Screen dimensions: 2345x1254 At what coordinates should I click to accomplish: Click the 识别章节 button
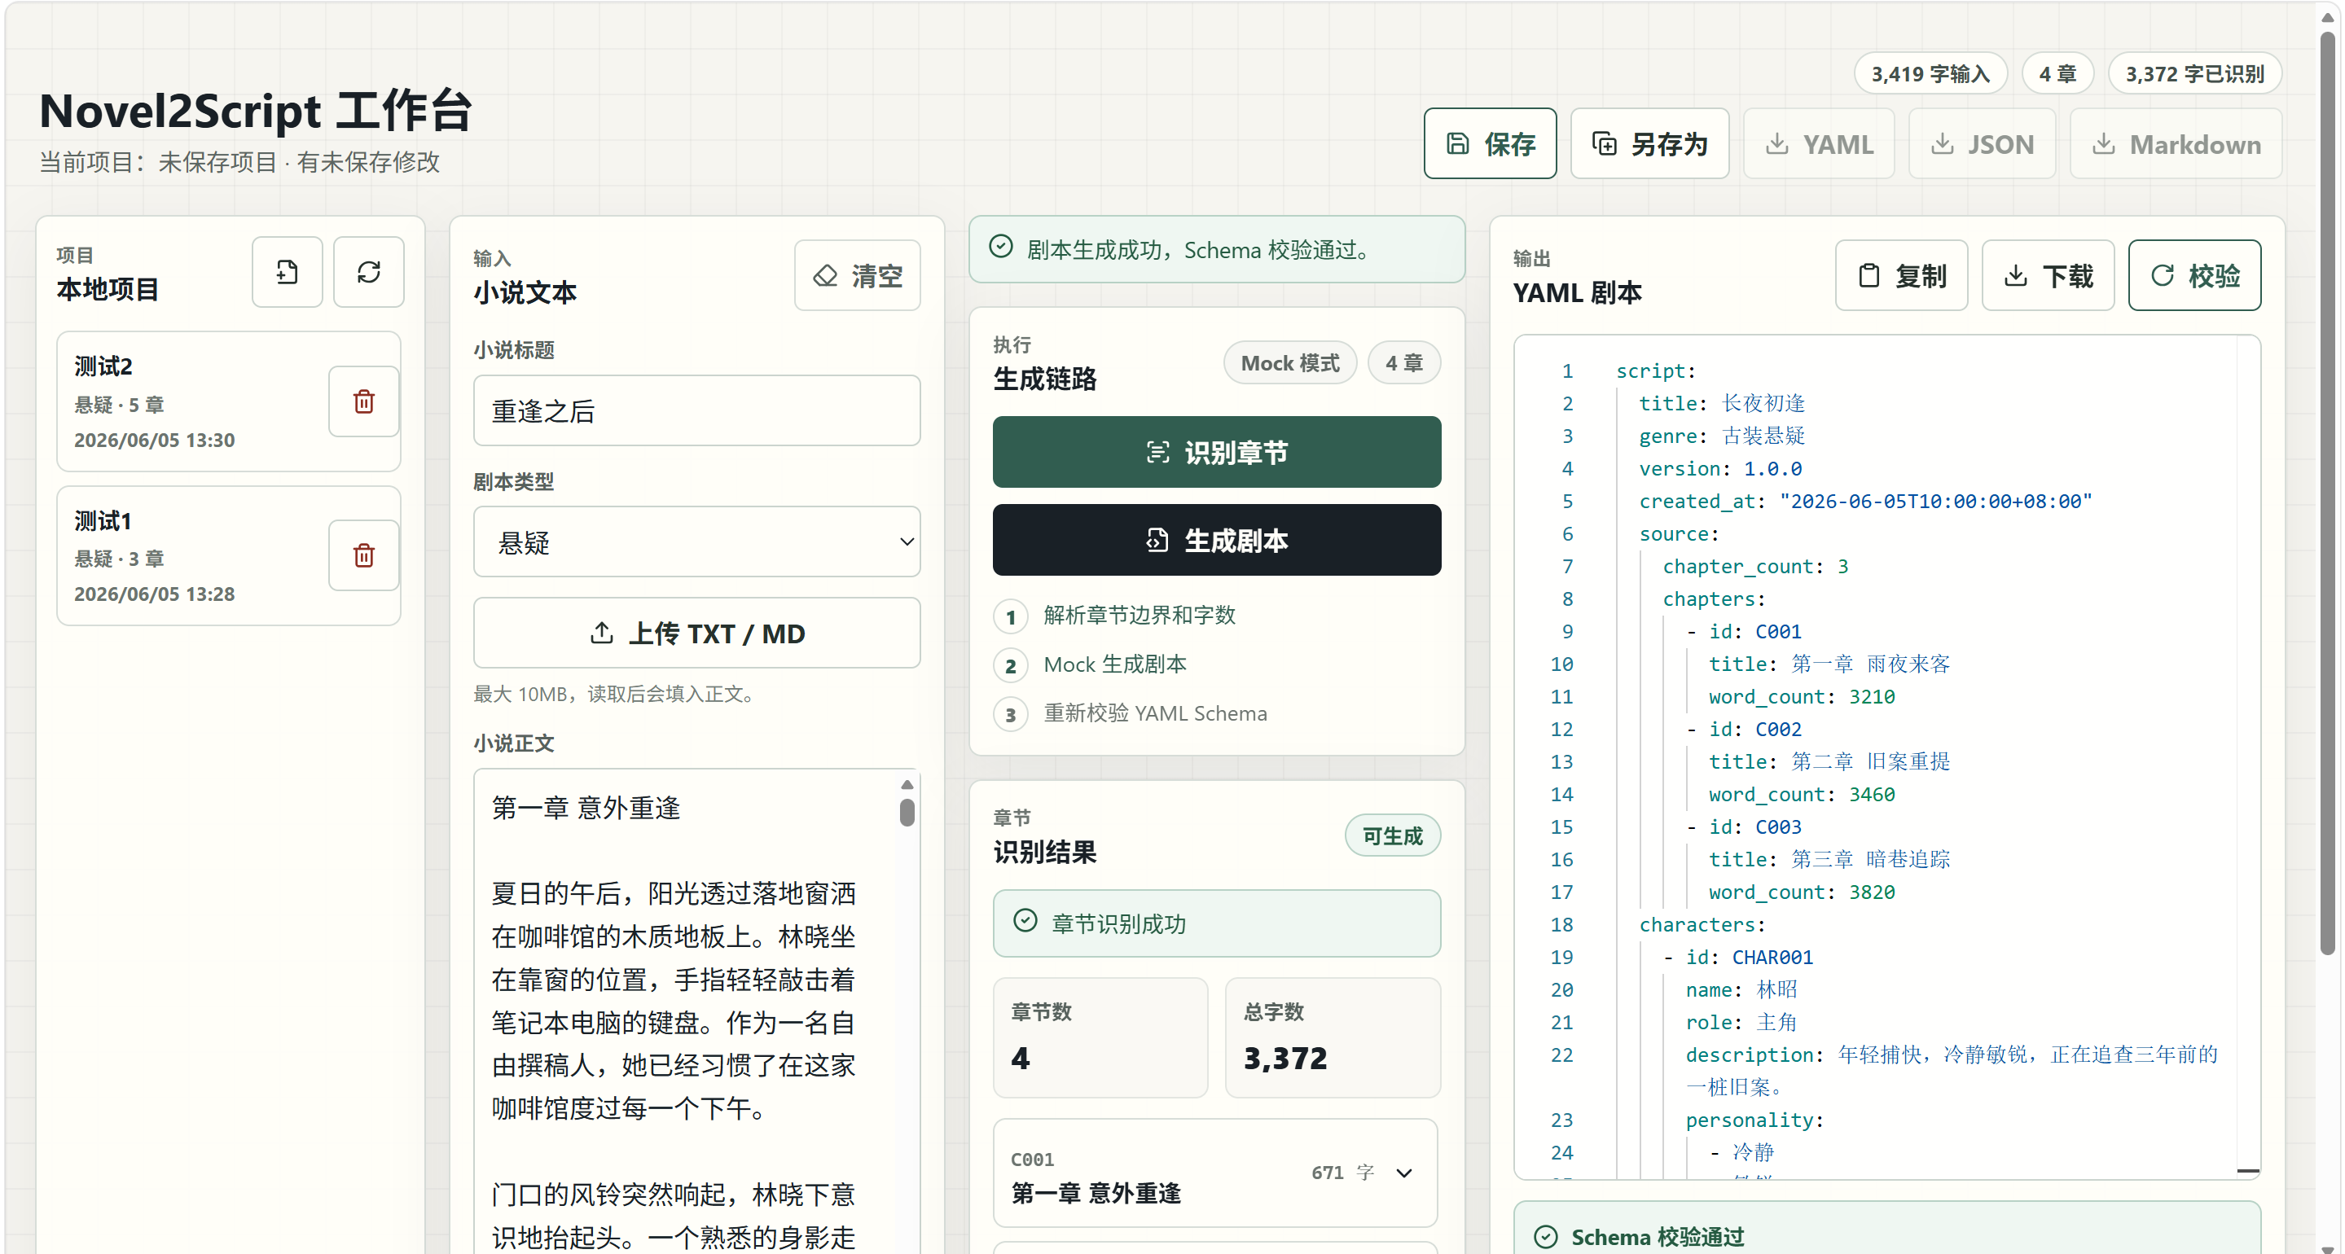click(x=1216, y=452)
